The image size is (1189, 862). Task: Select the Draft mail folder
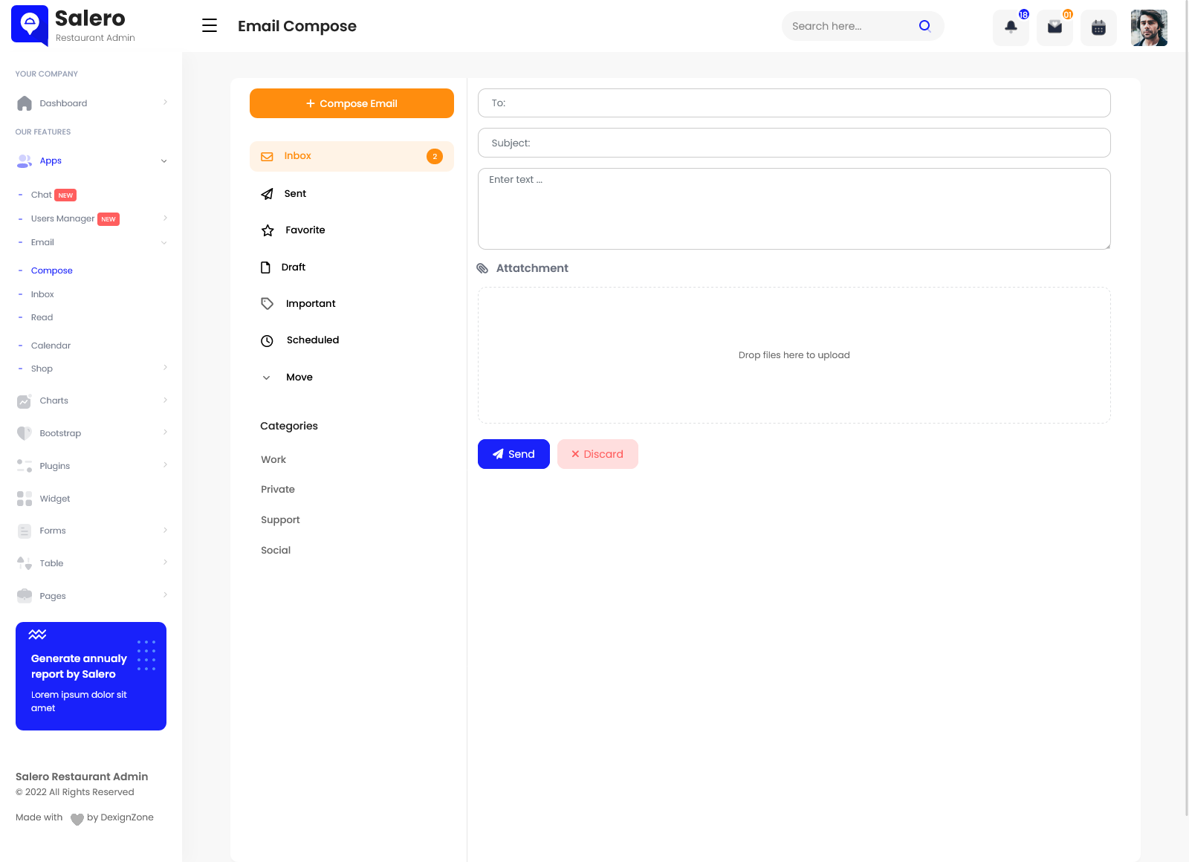coord(293,268)
